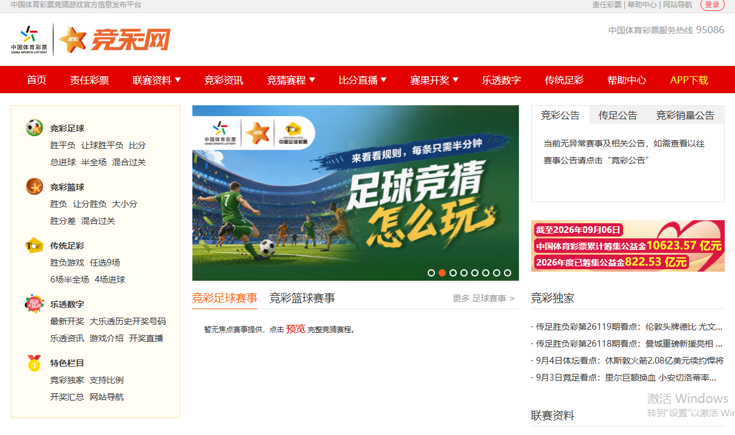Open 总进球 under 竞彩足球
Viewport: 735px width, 435px height.
point(63,162)
